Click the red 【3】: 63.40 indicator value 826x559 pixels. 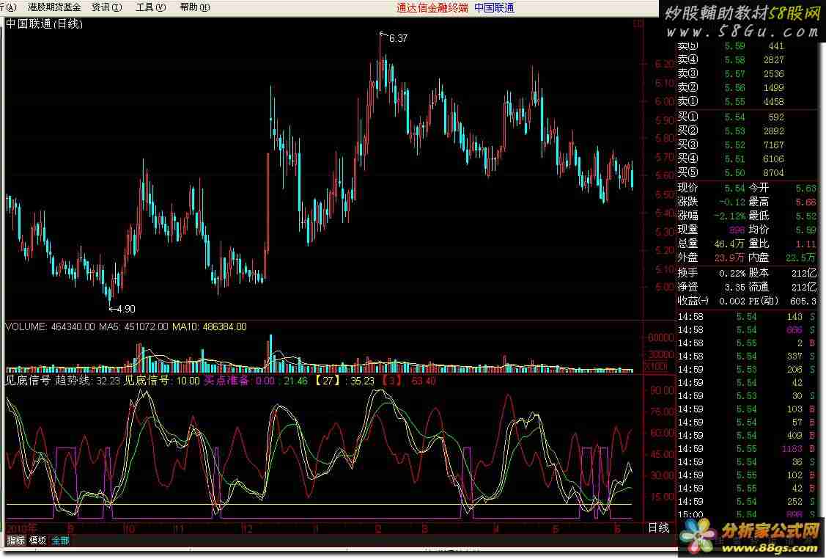click(408, 381)
